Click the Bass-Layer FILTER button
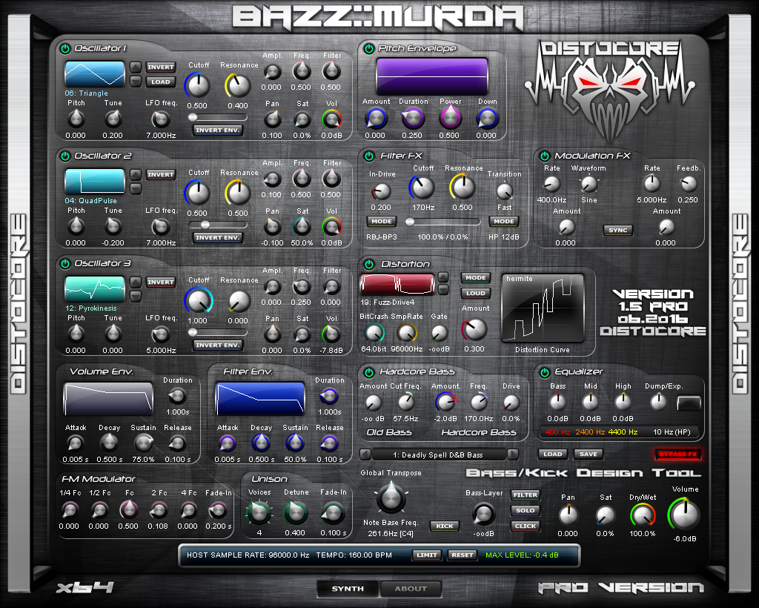This screenshot has width=759, height=608. pyautogui.click(x=526, y=495)
